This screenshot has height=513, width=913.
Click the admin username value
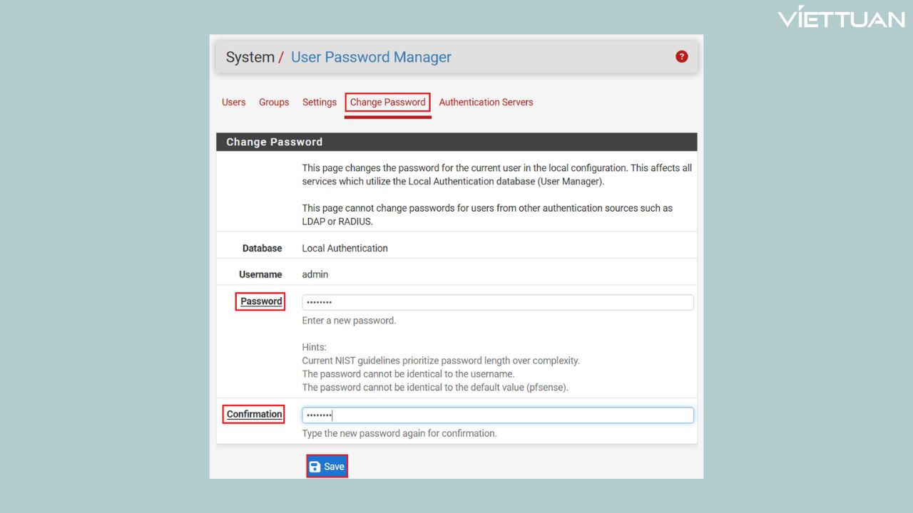point(315,274)
